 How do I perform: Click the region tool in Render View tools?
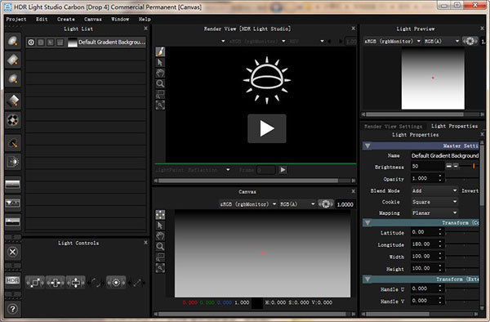[160, 94]
